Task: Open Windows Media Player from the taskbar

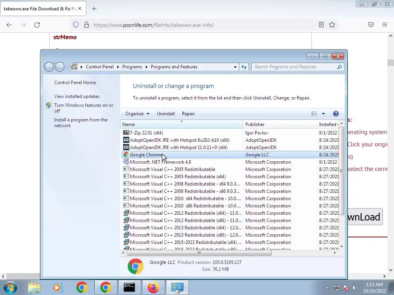Action: (58, 287)
